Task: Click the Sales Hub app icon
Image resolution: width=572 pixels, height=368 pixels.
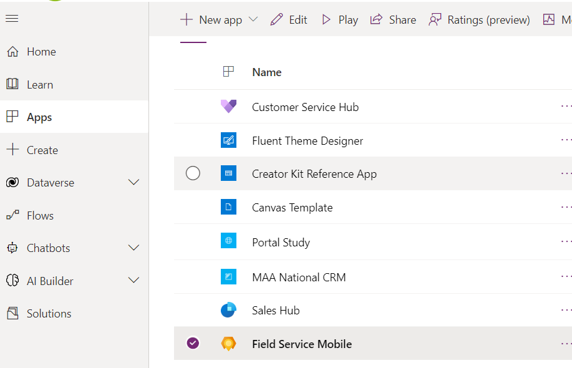Action: point(228,310)
